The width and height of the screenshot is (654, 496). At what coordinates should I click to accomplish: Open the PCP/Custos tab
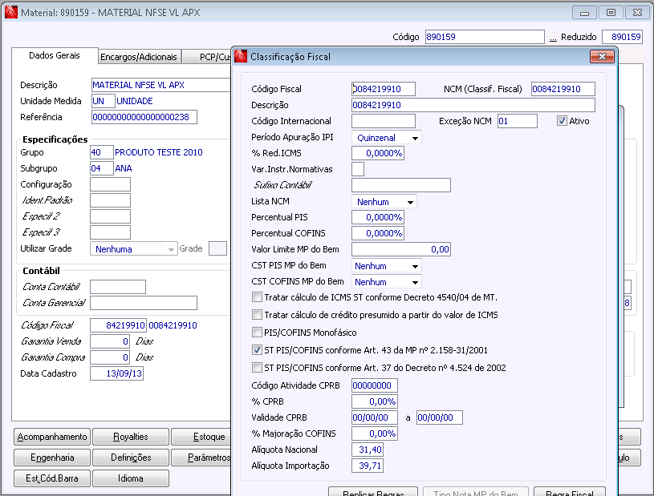point(207,57)
